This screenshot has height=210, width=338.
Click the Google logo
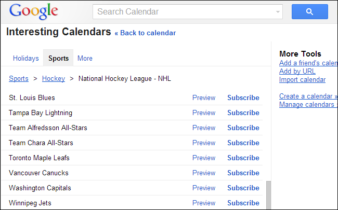tap(33, 11)
